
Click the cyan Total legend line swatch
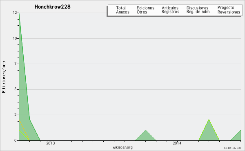tap(112, 8)
